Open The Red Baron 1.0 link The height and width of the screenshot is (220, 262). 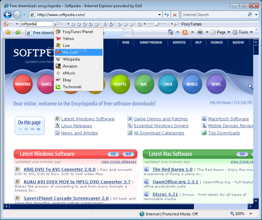(173, 169)
